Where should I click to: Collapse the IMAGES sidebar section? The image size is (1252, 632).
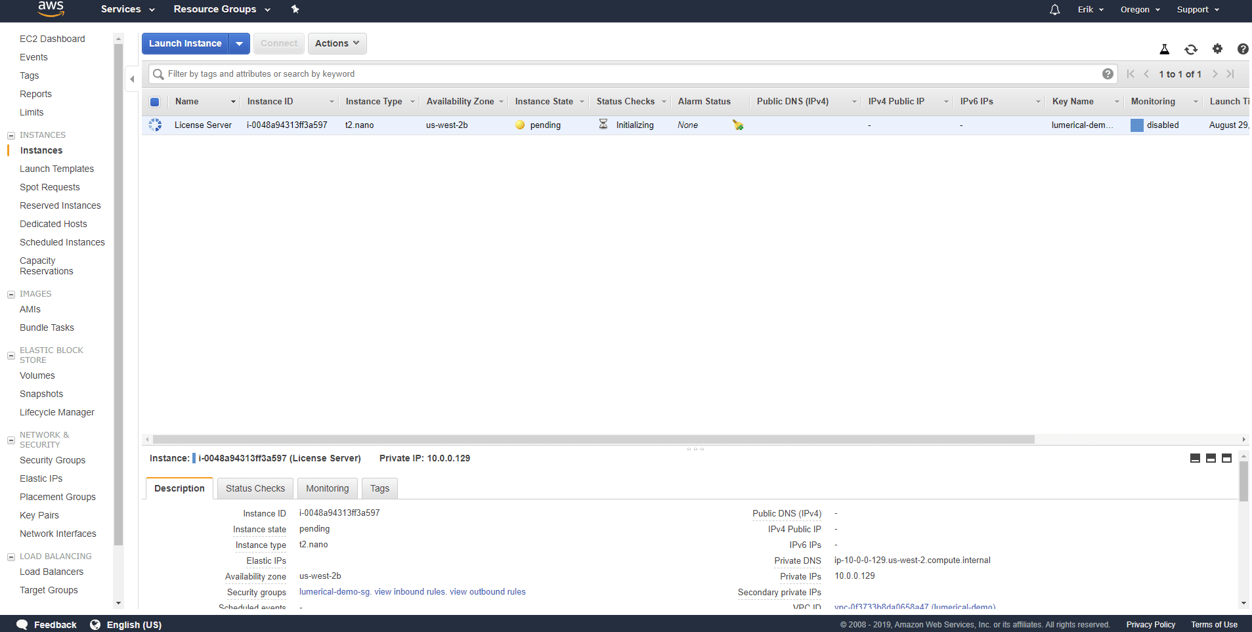[11, 294]
